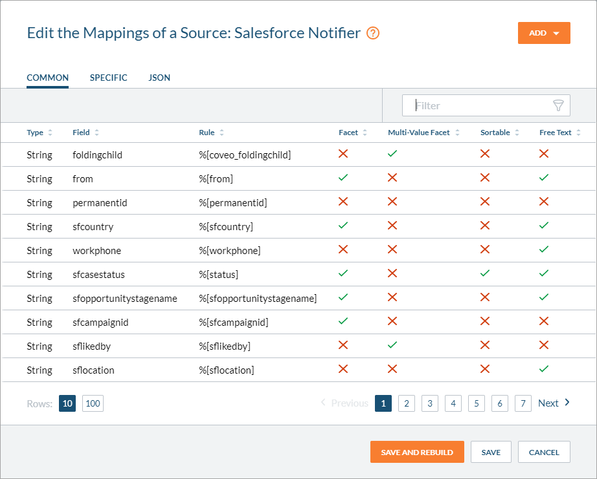Image resolution: width=597 pixels, height=479 pixels.
Task: Click the %[workphone] rule cell
Action: pos(230,251)
